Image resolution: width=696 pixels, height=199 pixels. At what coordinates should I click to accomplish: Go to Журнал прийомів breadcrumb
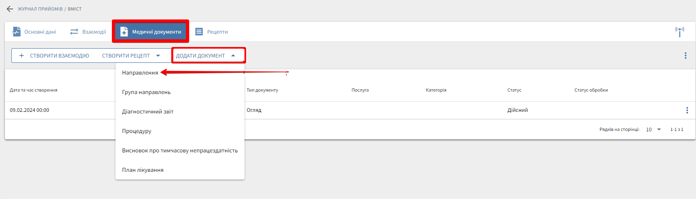click(40, 9)
